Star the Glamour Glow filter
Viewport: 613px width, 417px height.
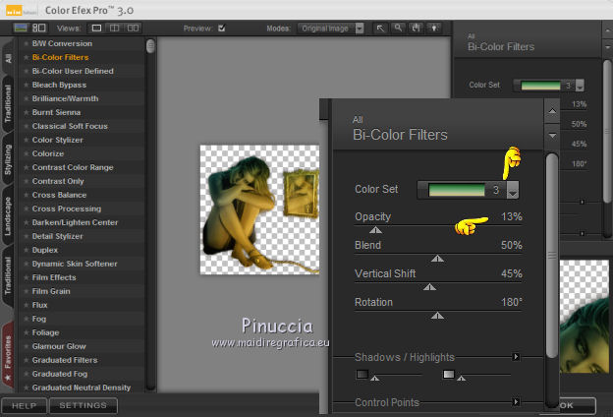[x=27, y=346]
